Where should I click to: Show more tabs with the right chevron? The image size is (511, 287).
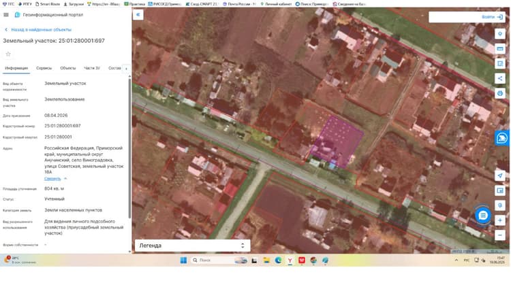click(126, 68)
